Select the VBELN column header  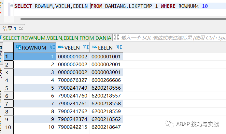coord(73,48)
